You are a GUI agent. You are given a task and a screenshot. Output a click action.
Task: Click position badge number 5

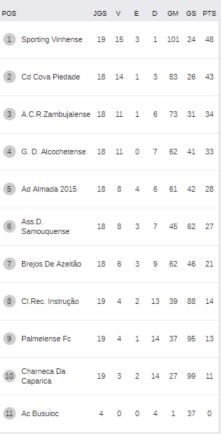9,189
